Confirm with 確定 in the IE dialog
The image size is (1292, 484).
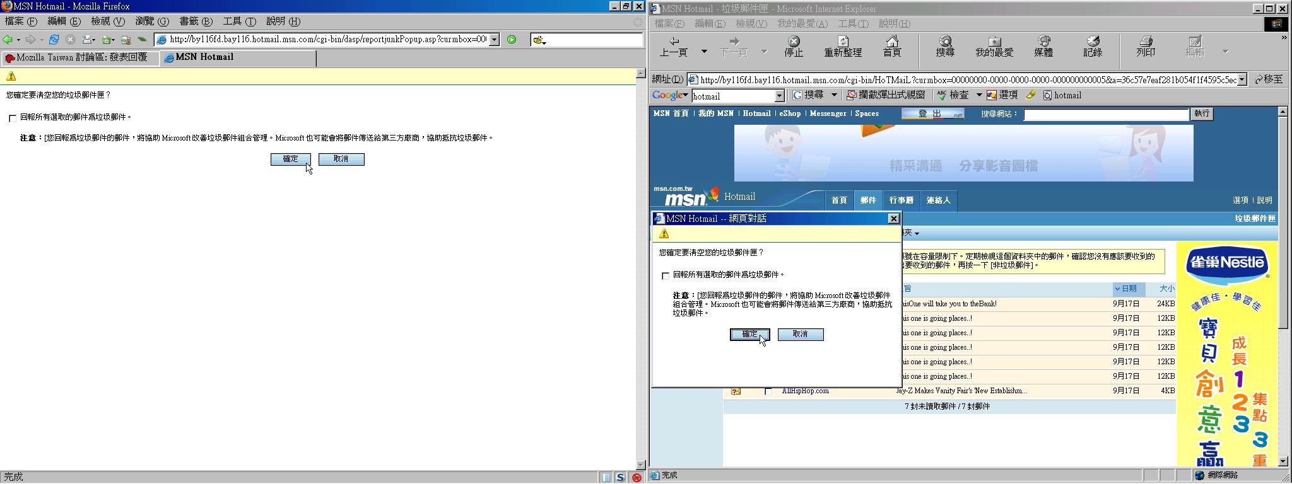749,335
